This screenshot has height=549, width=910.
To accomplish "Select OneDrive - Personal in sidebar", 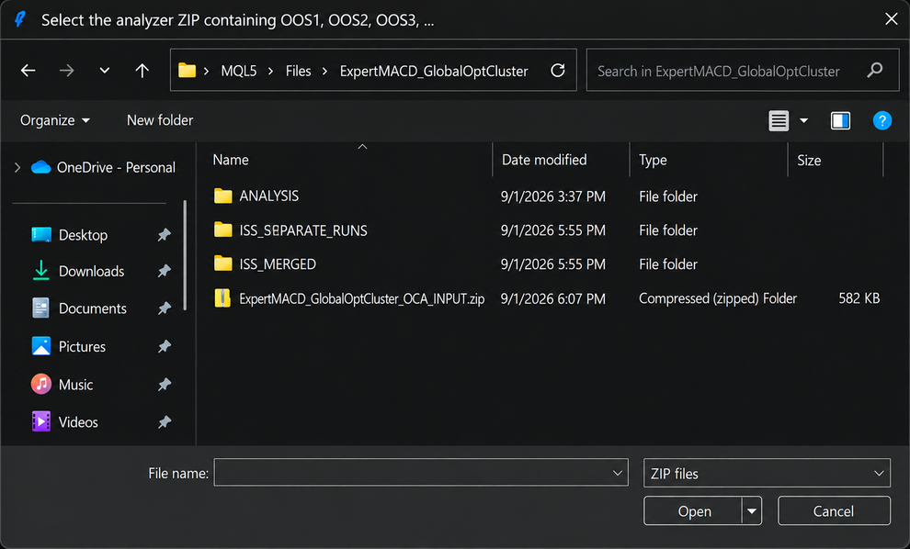I will pyautogui.click(x=103, y=167).
